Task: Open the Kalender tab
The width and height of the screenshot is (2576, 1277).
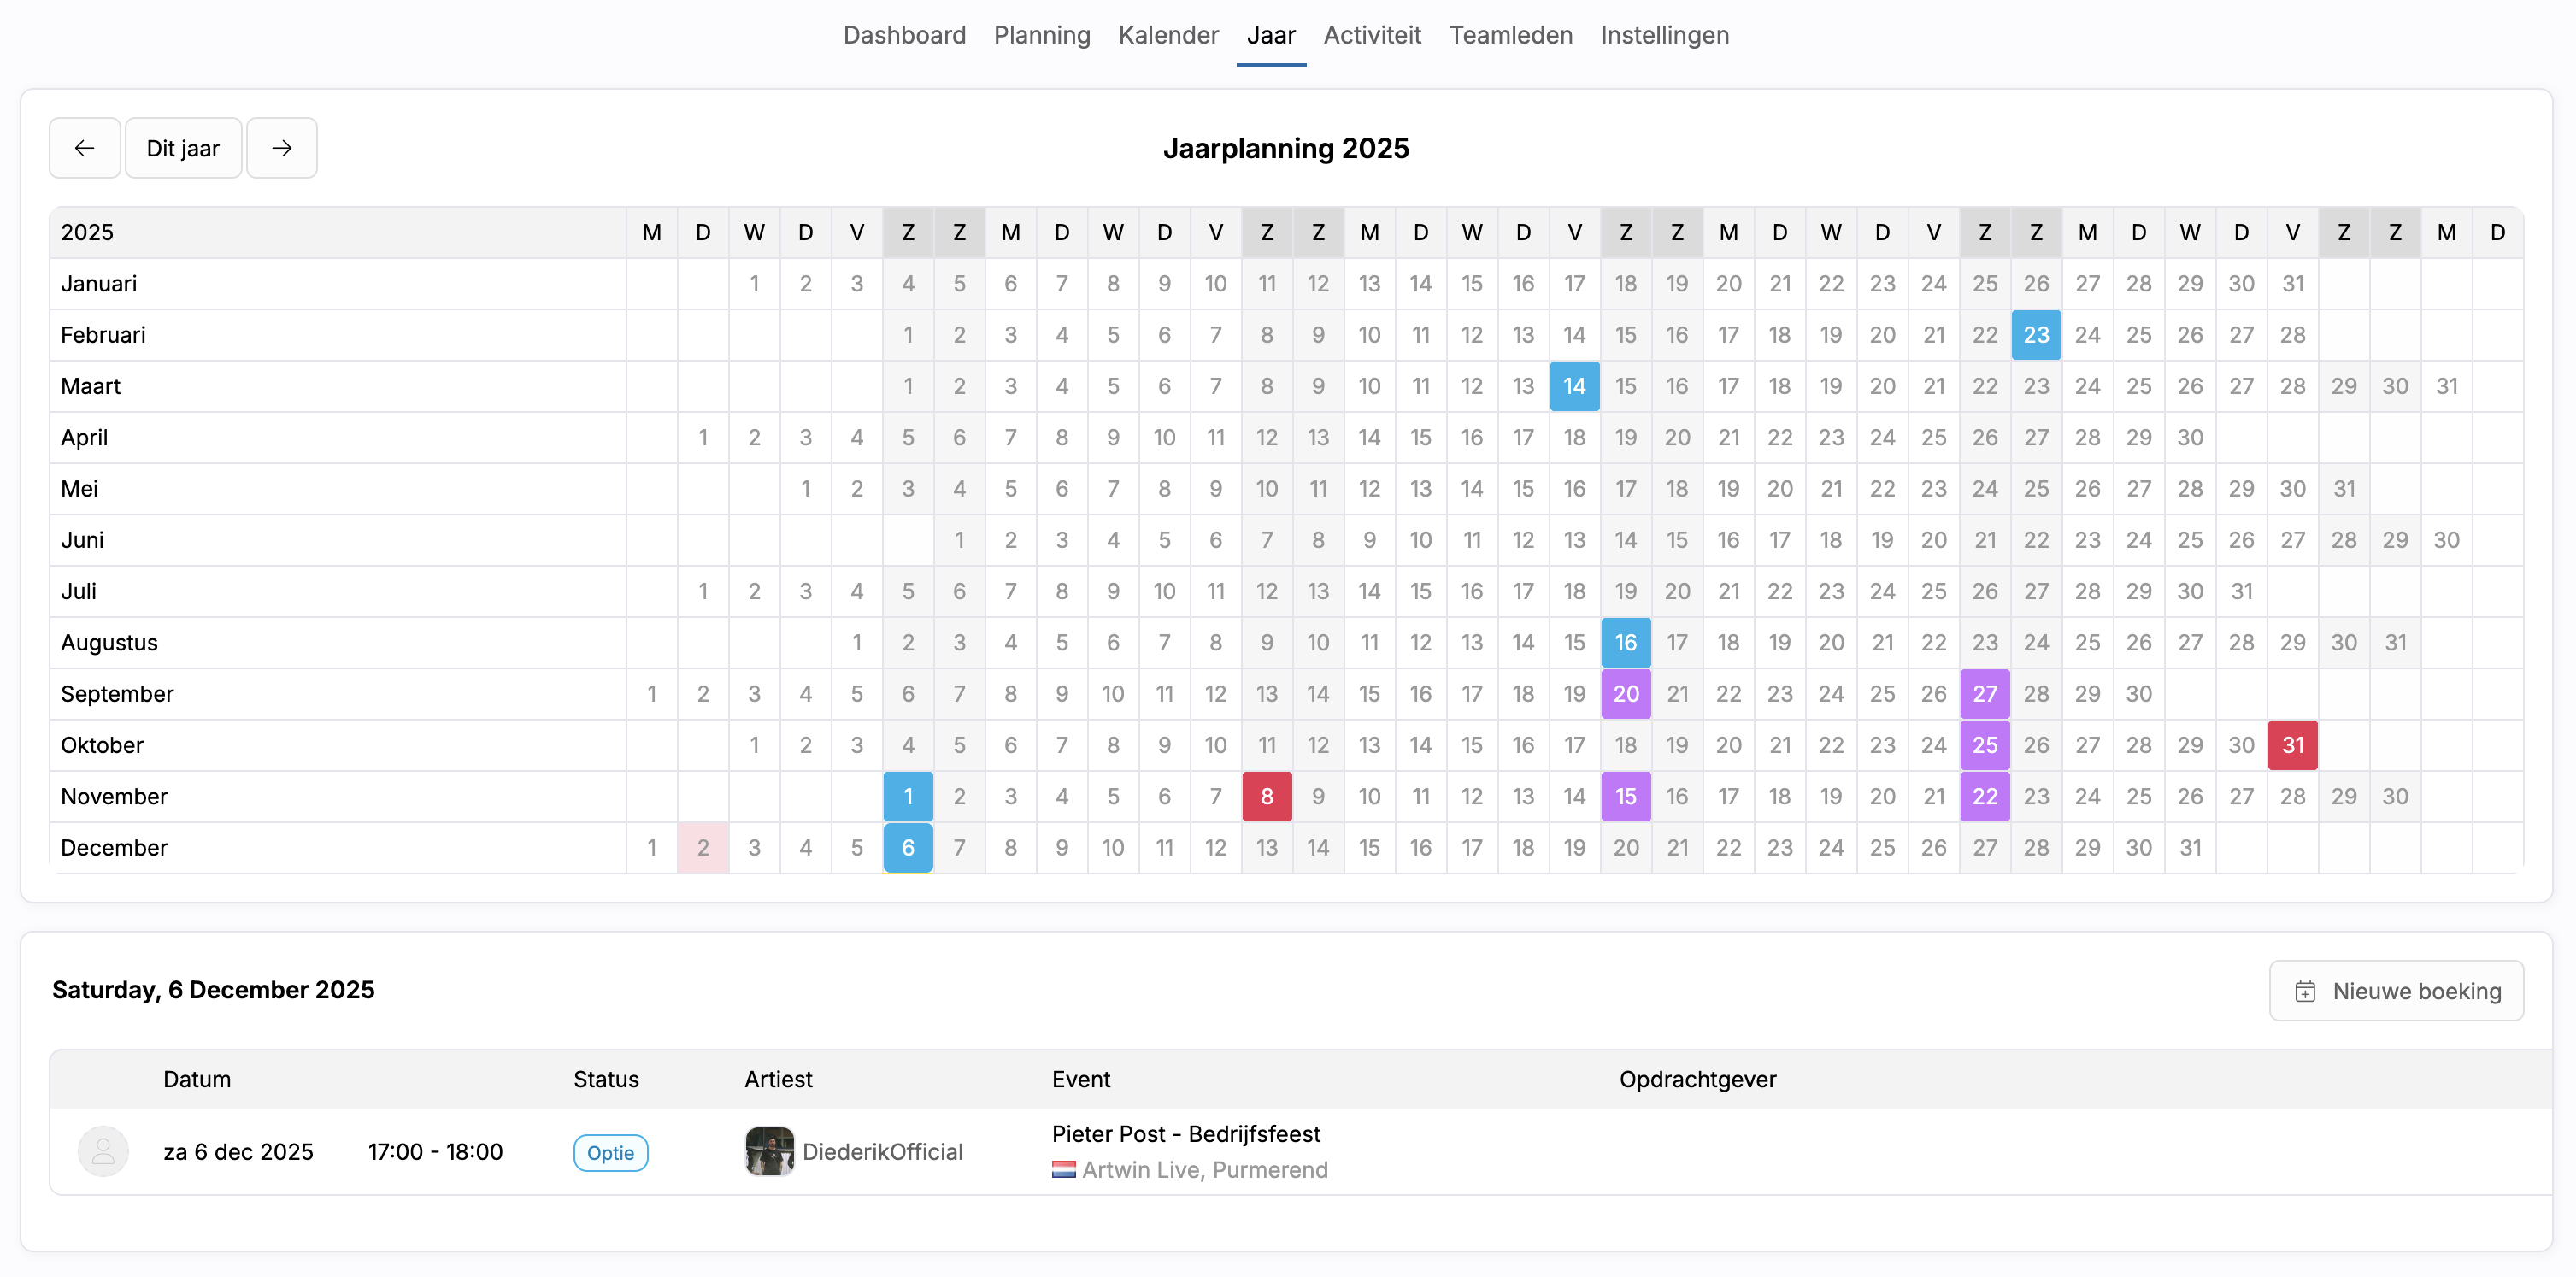Action: coord(1168,35)
